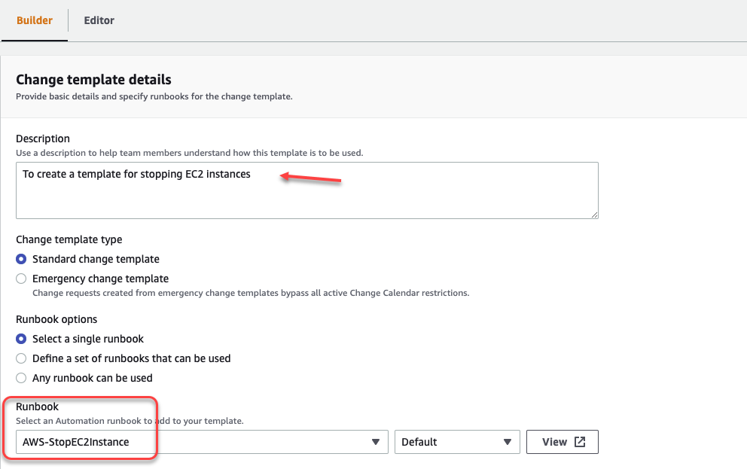Switch to the Editor tab

99,20
